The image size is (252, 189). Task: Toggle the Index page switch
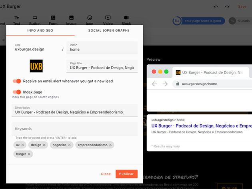point(17,92)
